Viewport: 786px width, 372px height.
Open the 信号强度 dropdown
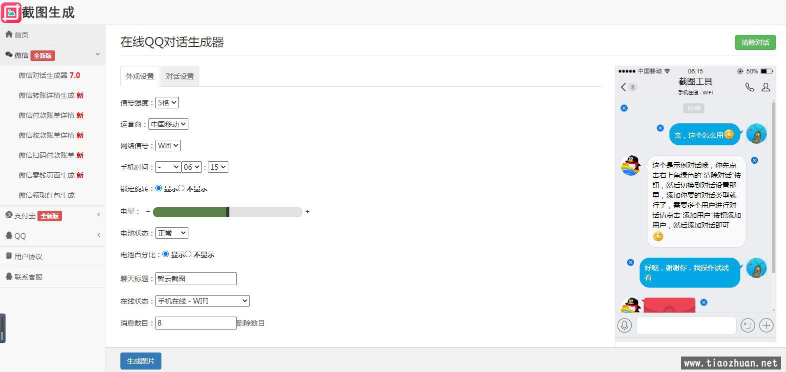point(167,102)
